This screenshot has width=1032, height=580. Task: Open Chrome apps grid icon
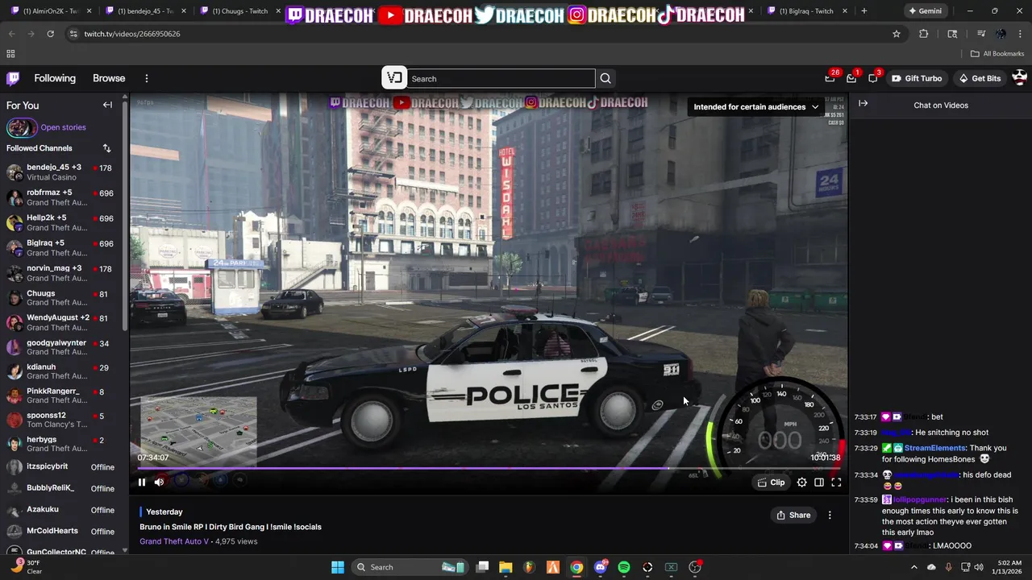(x=10, y=54)
